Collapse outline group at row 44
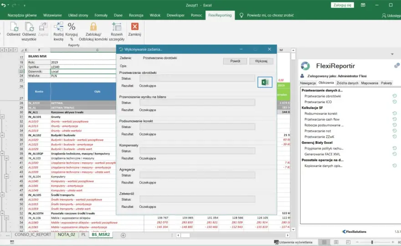The image size is (401, 246). [7, 176]
